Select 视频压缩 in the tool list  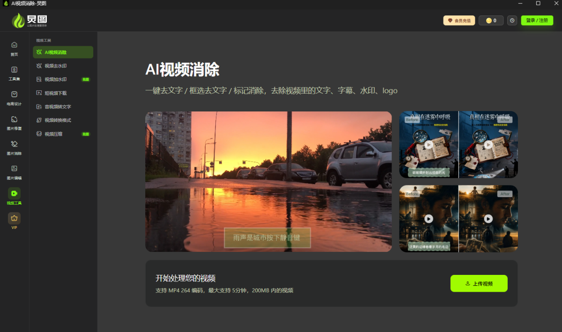click(x=63, y=134)
